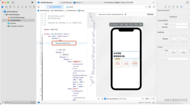Open the Test navigator diamond icon
Screen dimensions: 190x105
[22, 7]
